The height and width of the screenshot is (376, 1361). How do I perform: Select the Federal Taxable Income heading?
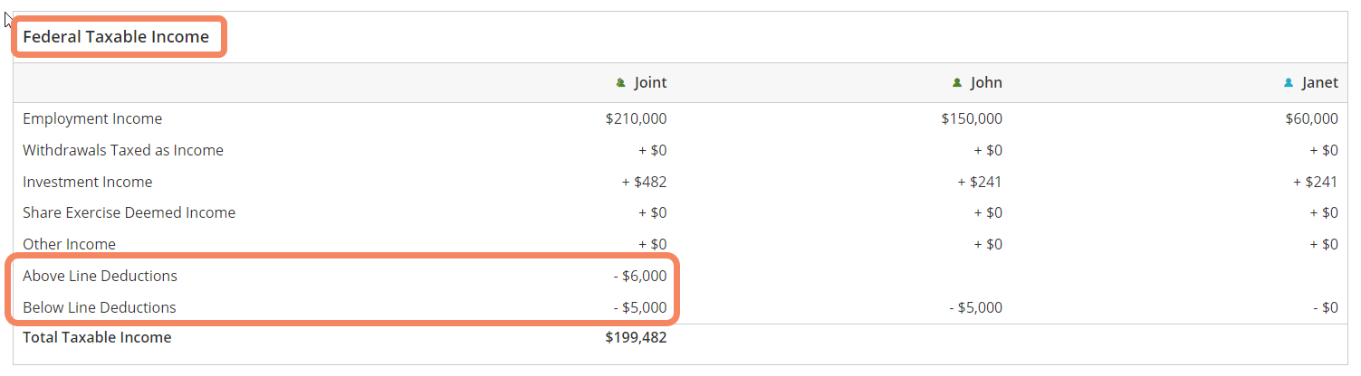(116, 37)
